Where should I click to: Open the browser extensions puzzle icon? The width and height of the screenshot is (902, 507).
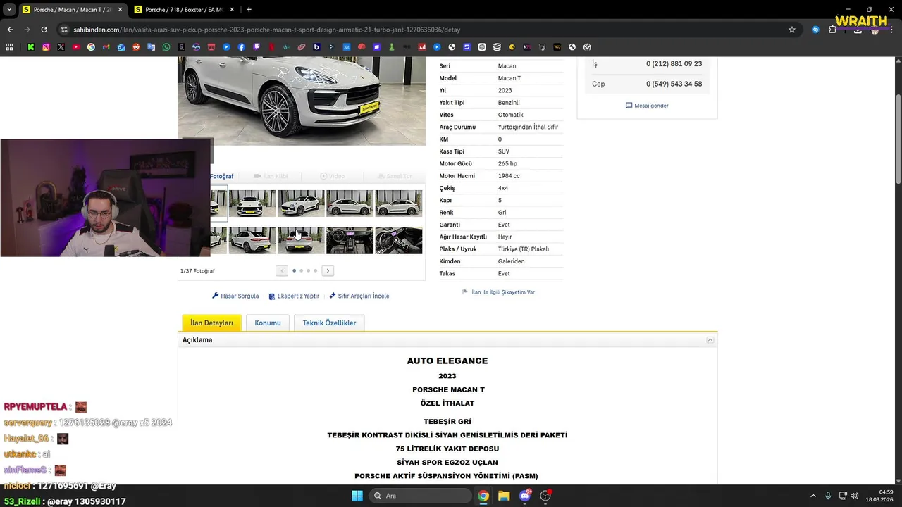click(x=832, y=30)
